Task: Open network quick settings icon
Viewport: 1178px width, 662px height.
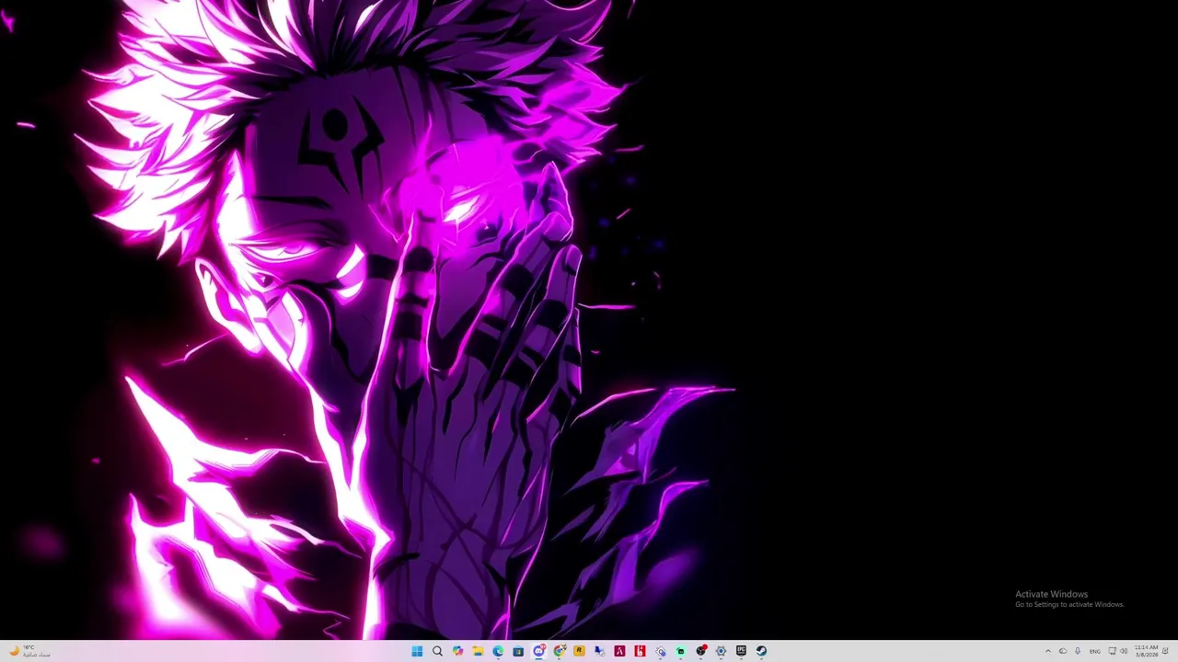Action: point(1113,651)
